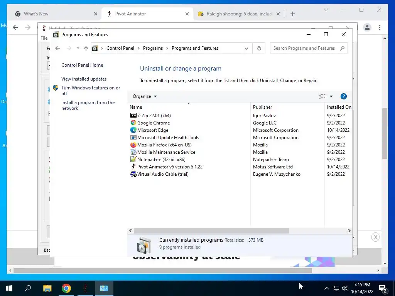Refresh the Programs and Features list

coord(259,48)
